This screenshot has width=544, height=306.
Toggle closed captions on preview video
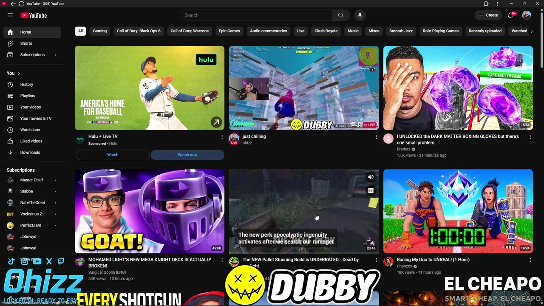click(371, 191)
